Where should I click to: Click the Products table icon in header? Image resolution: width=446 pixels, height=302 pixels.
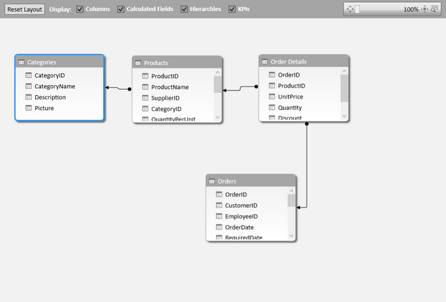tap(138, 63)
